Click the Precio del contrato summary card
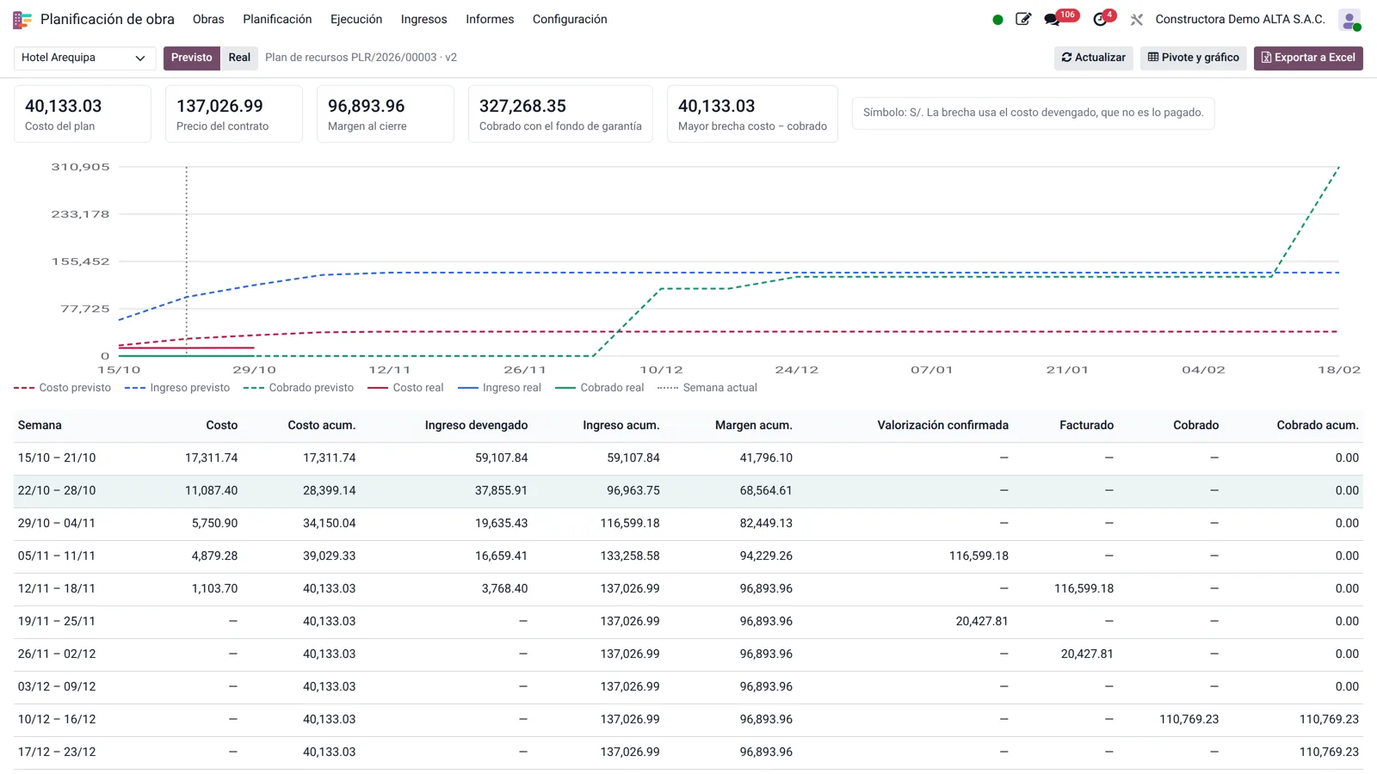This screenshot has width=1377, height=774. (x=234, y=114)
